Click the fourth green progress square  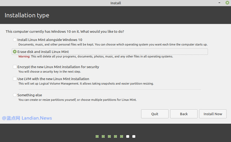[x=115, y=137]
